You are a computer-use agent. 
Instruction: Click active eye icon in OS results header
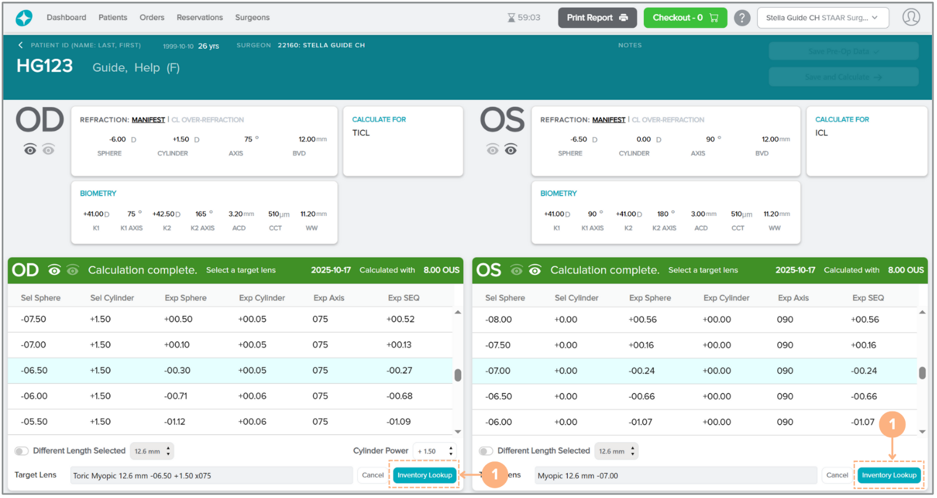(x=535, y=270)
